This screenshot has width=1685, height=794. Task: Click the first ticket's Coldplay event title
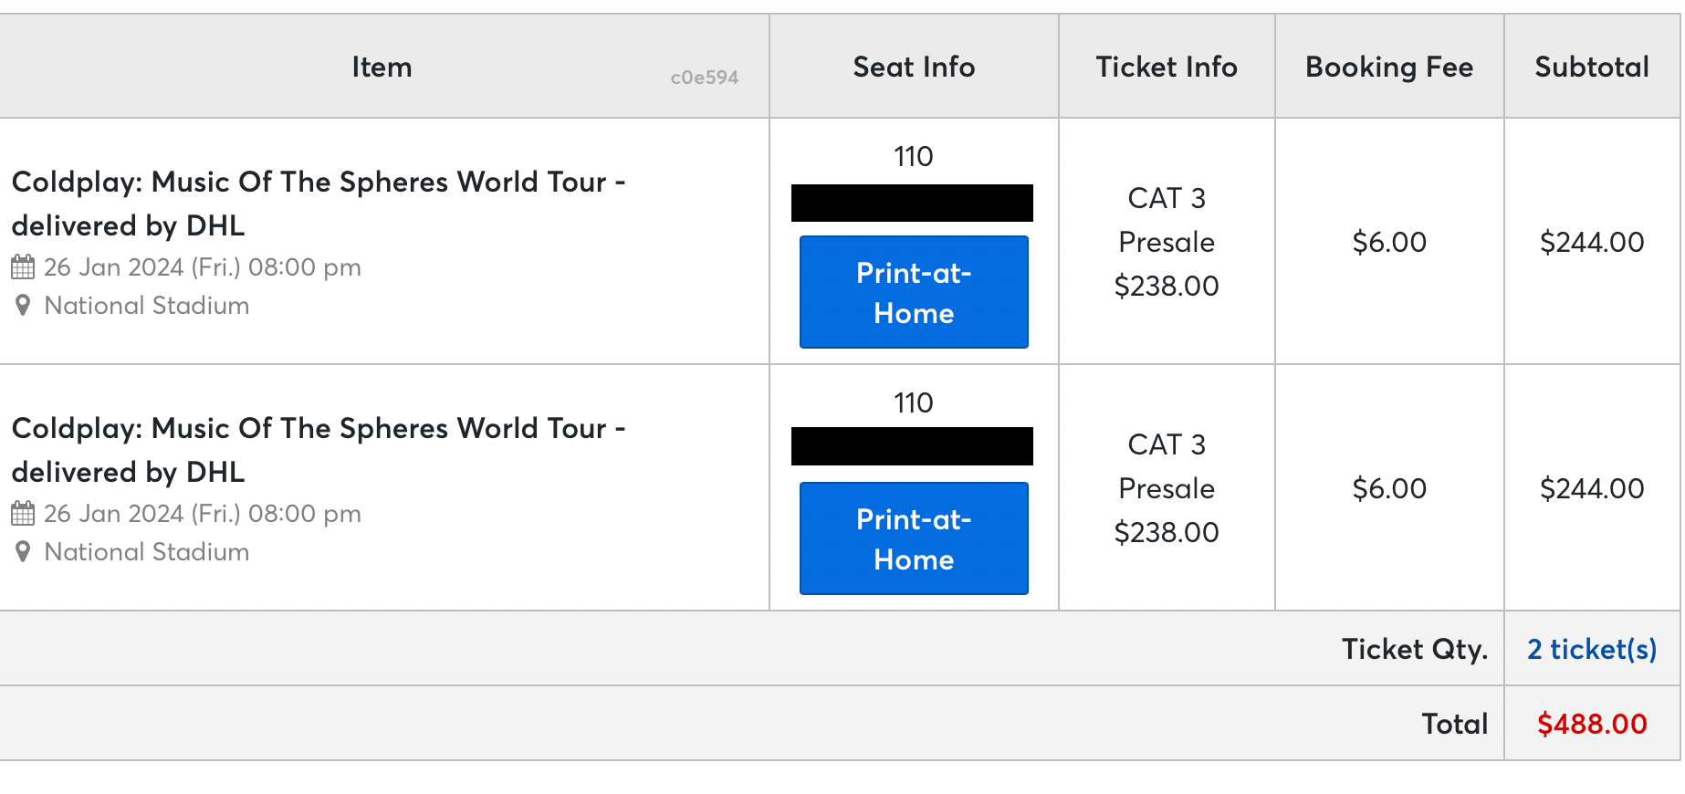coord(318,204)
